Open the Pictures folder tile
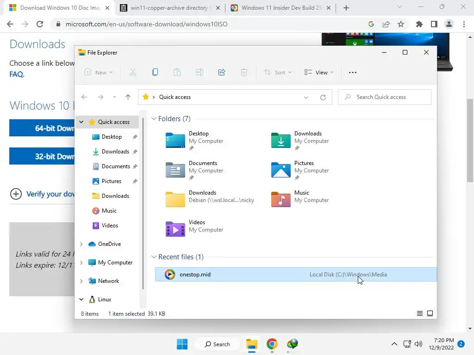The image size is (474, 355). (300, 170)
